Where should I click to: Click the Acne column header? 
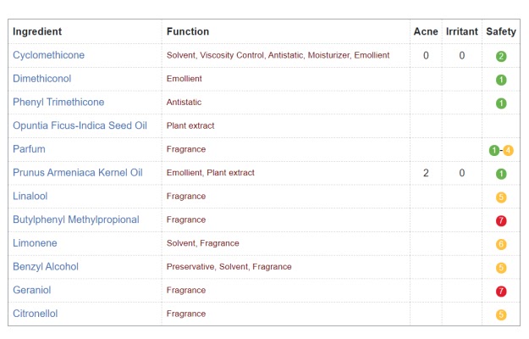426,31
